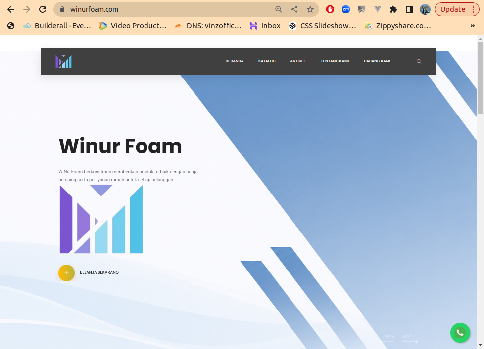Click the globe bookmark icon

11,26
